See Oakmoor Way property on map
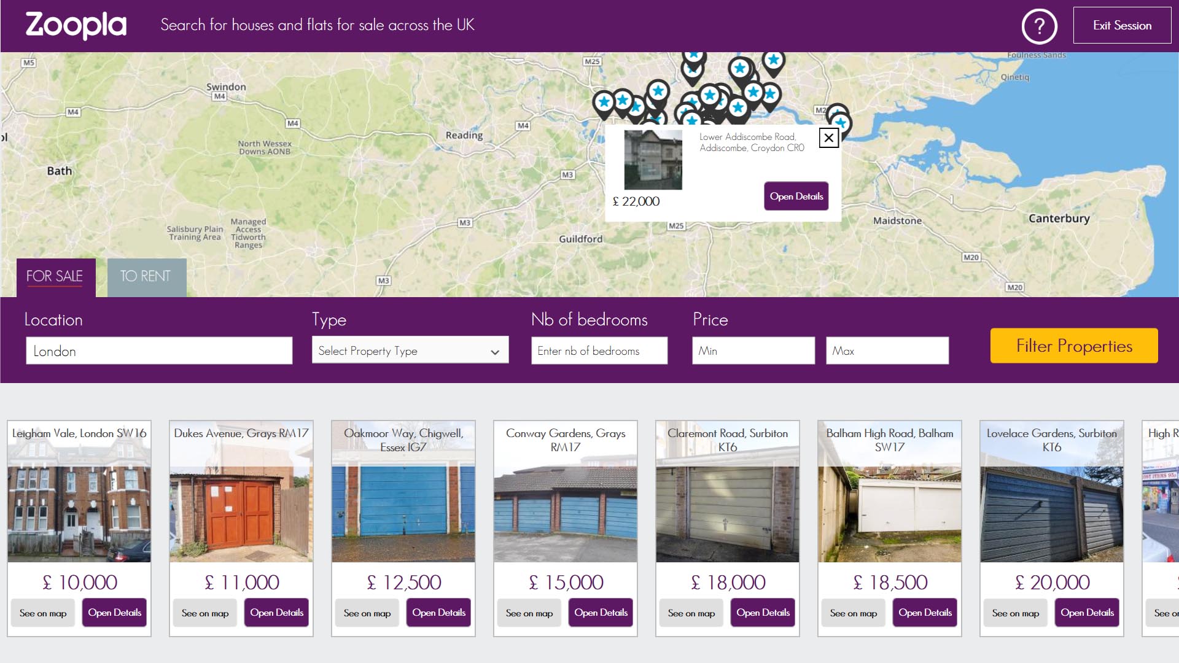The height and width of the screenshot is (663, 1179). point(367,613)
